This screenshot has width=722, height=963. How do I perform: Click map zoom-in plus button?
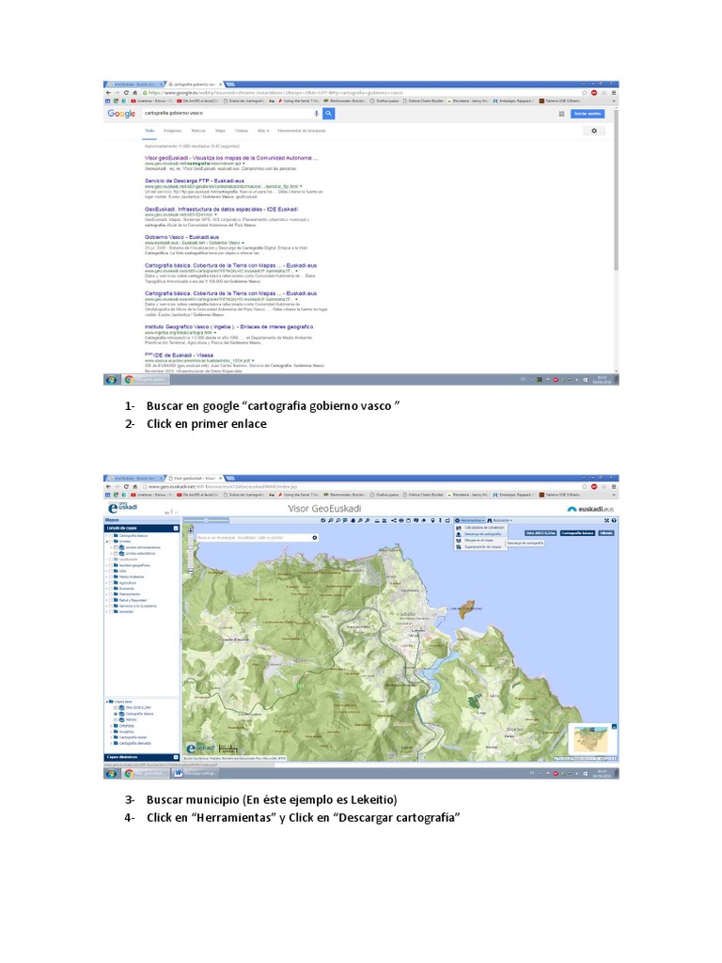[x=191, y=529]
